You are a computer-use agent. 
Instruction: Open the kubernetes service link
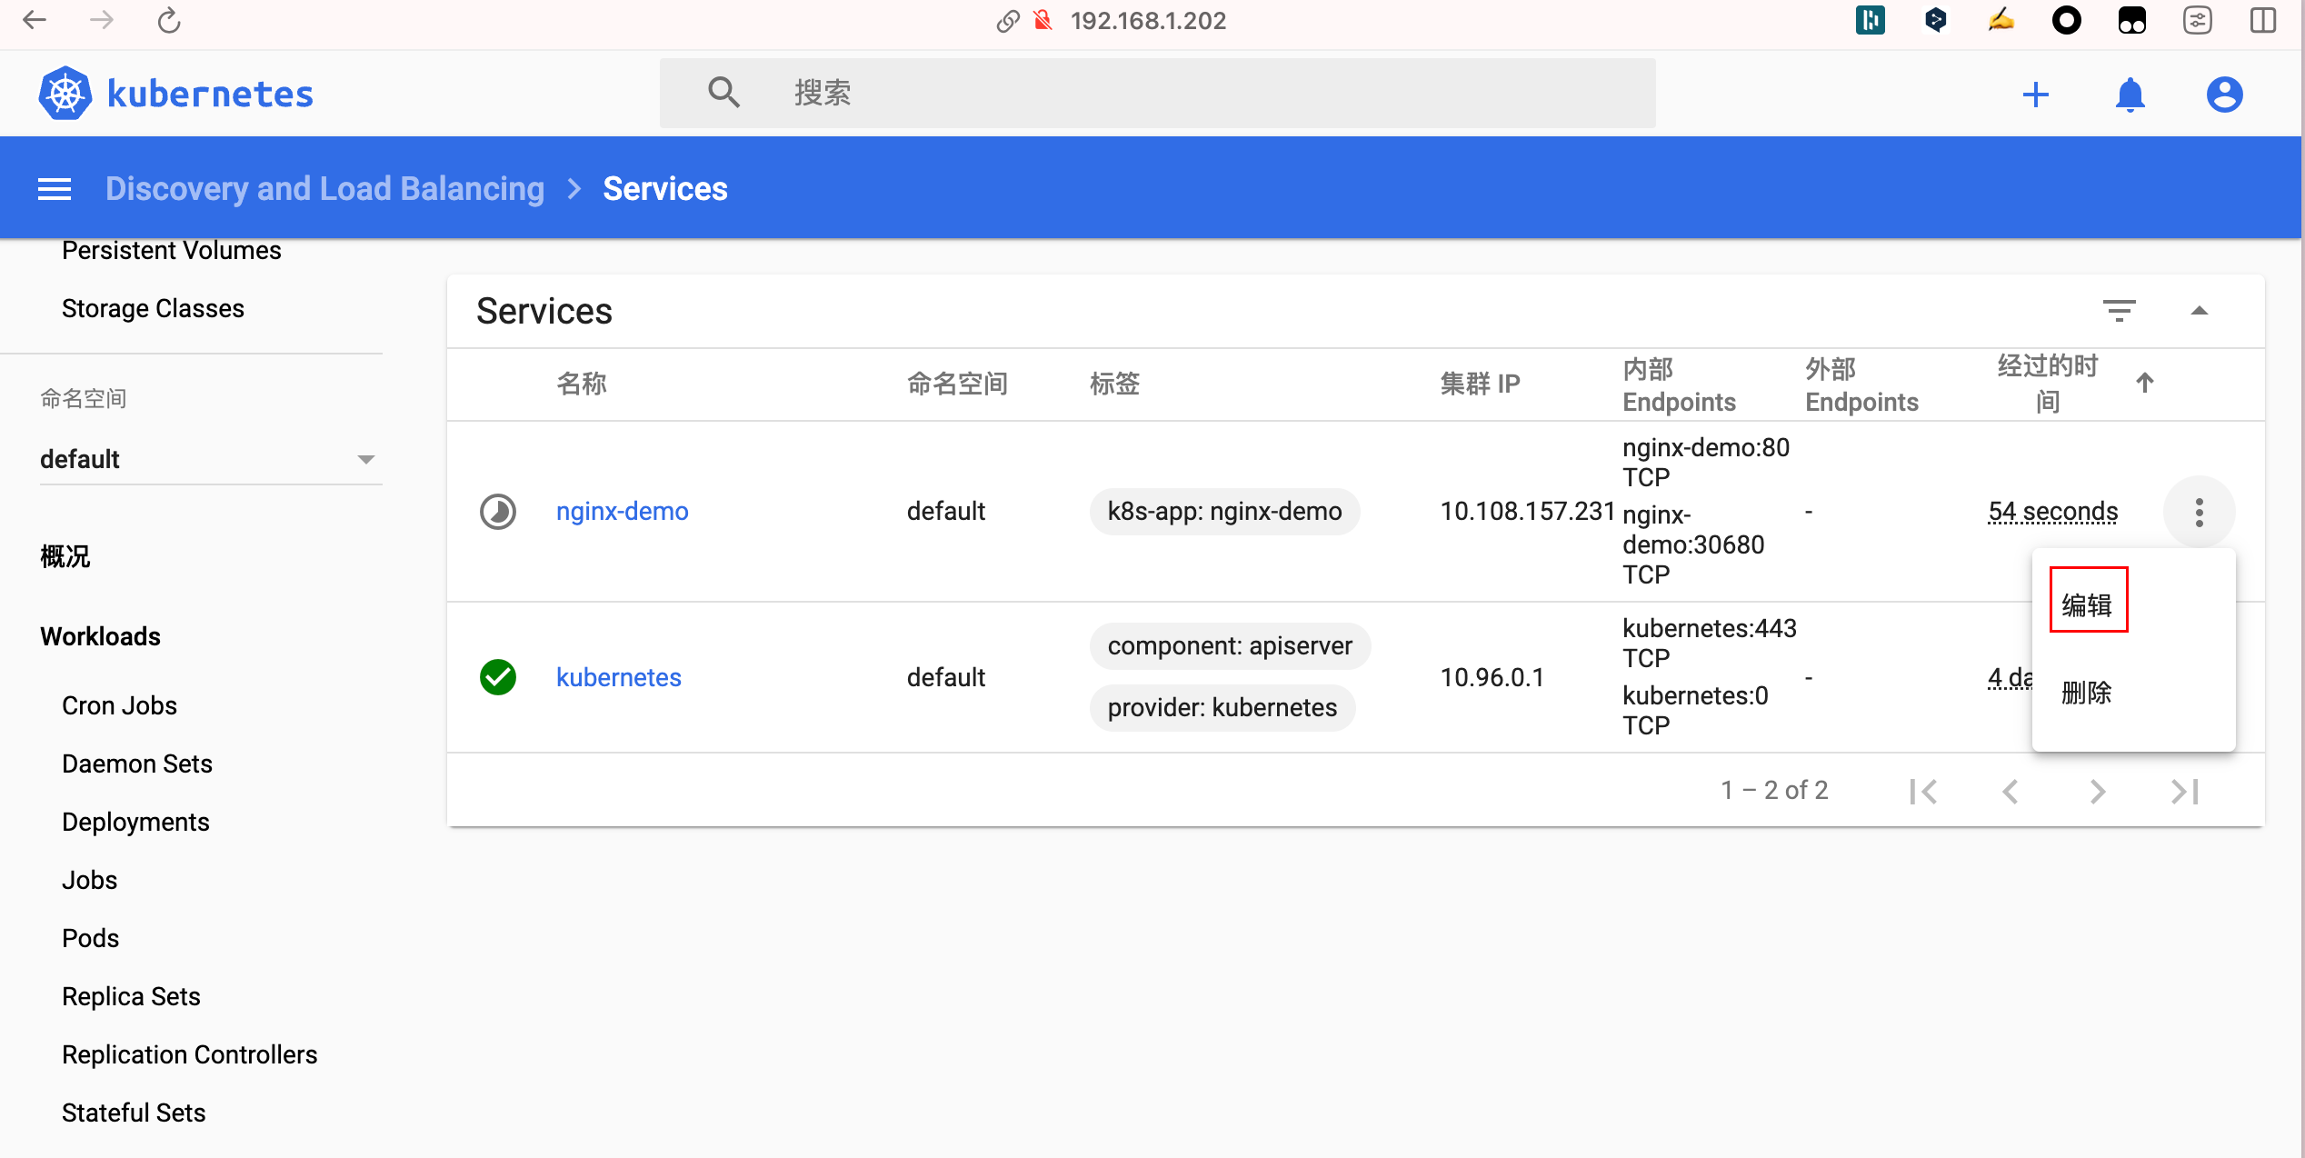pos(618,677)
